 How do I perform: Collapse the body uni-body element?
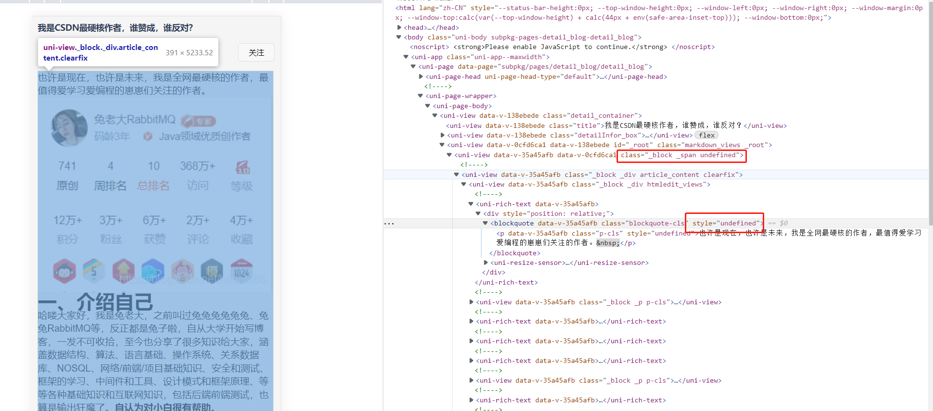click(399, 37)
